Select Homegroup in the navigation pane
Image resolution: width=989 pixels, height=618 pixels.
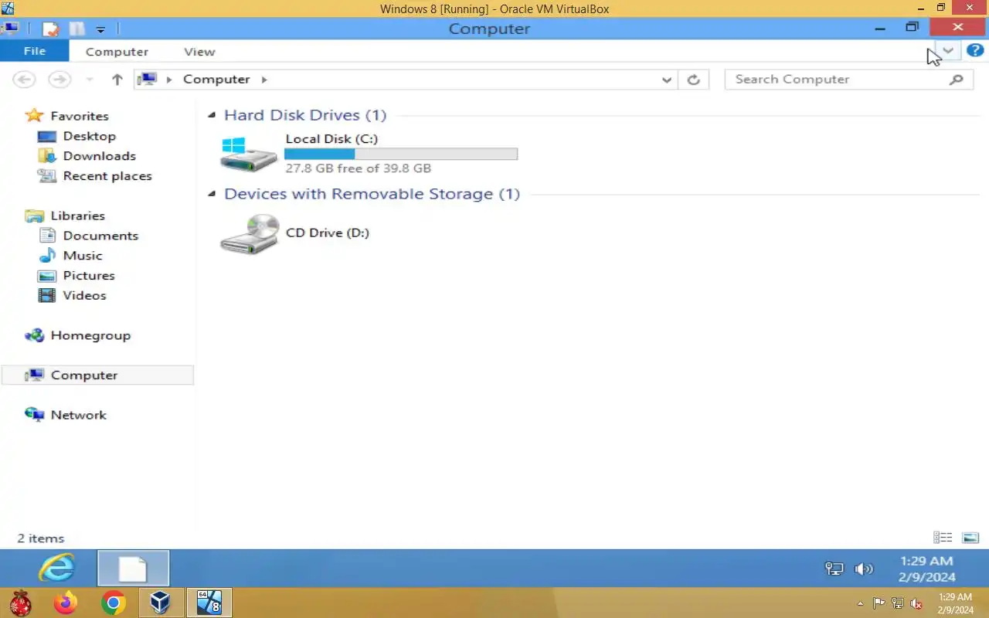90,335
